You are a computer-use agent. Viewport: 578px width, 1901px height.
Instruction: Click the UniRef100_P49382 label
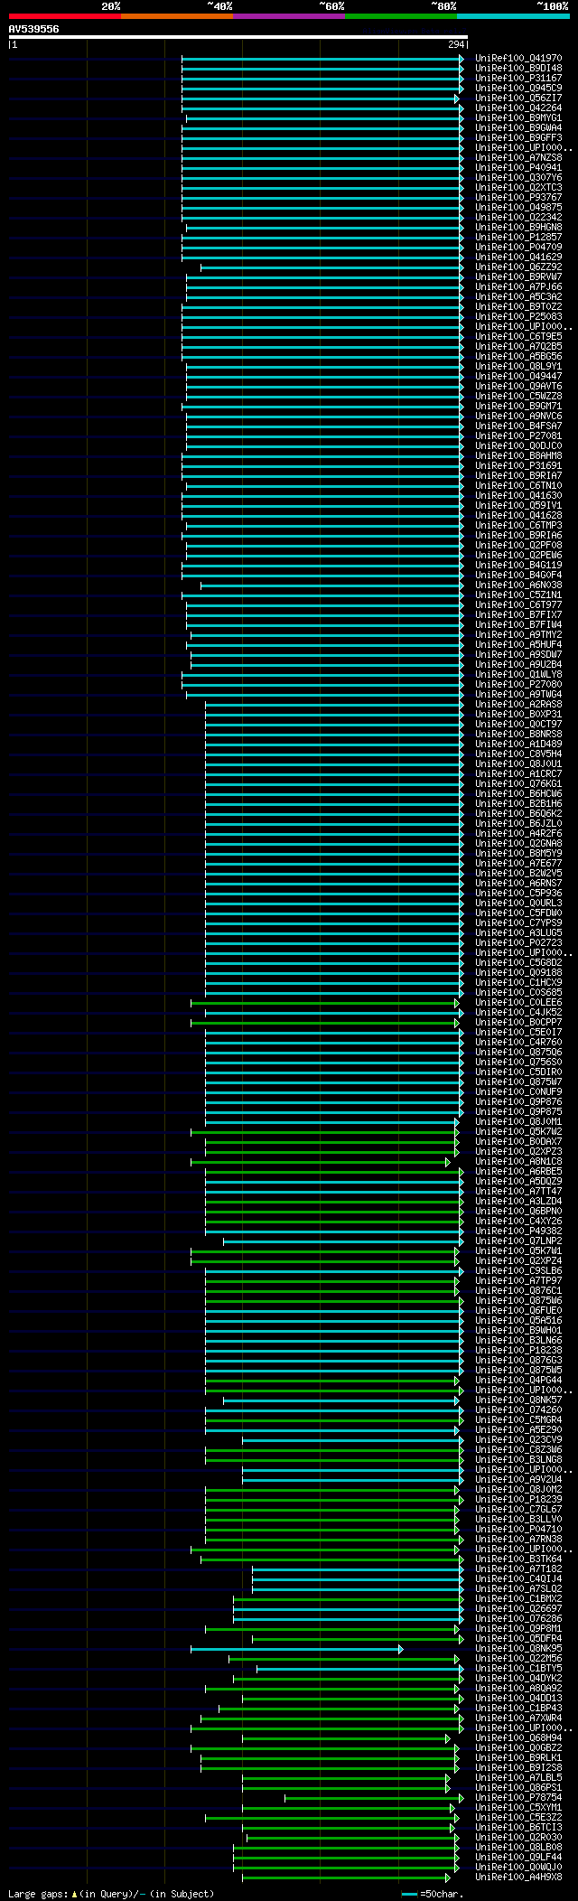coord(518,1231)
